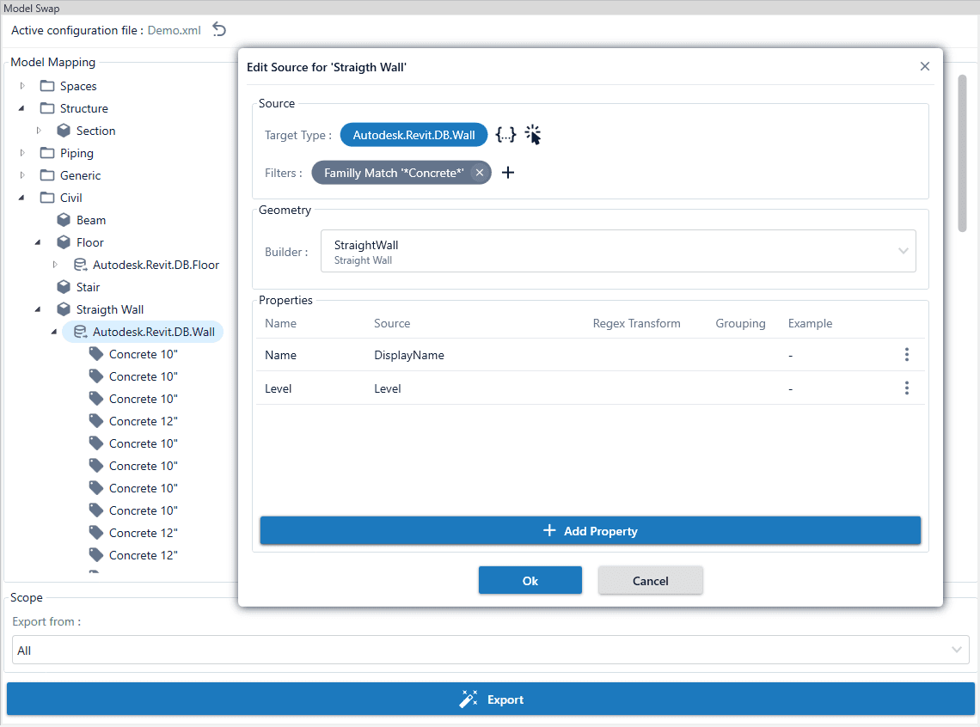Click the revert arrow next to Demo.xml
Image resolution: width=980 pixels, height=727 pixels.
click(218, 28)
